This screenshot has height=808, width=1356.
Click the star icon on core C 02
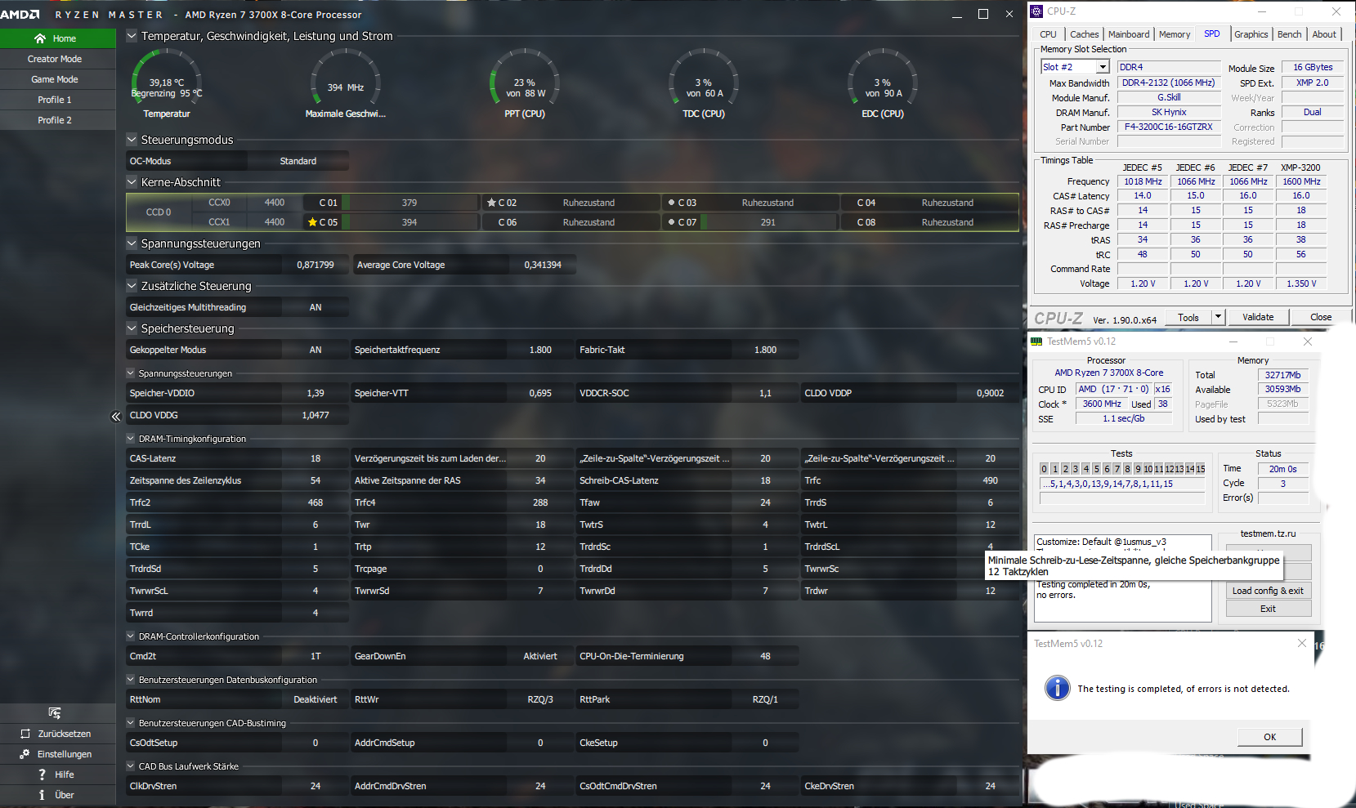point(491,203)
